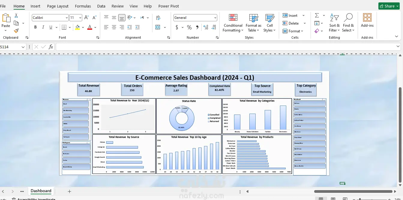Apply Percent Style format

189,27
